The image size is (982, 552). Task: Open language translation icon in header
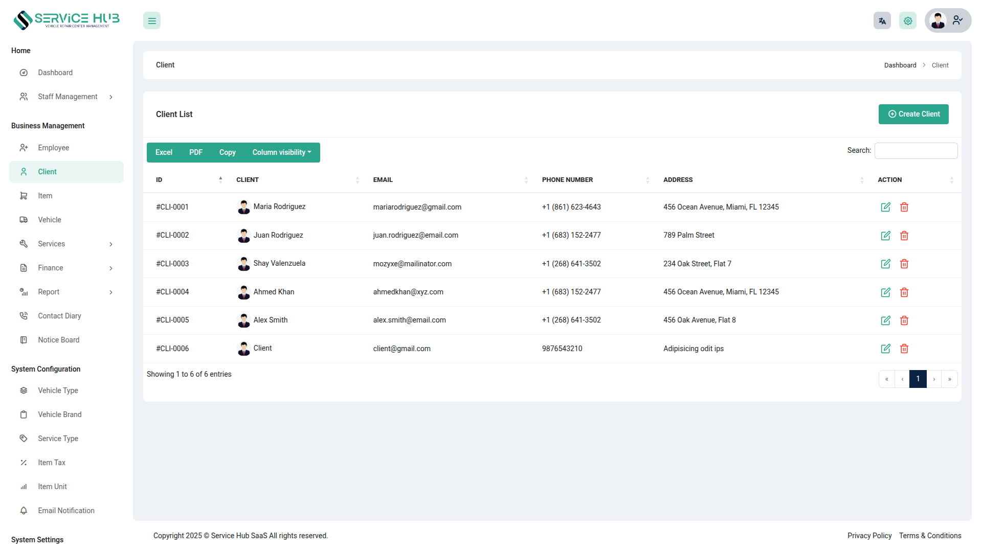point(882,21)
